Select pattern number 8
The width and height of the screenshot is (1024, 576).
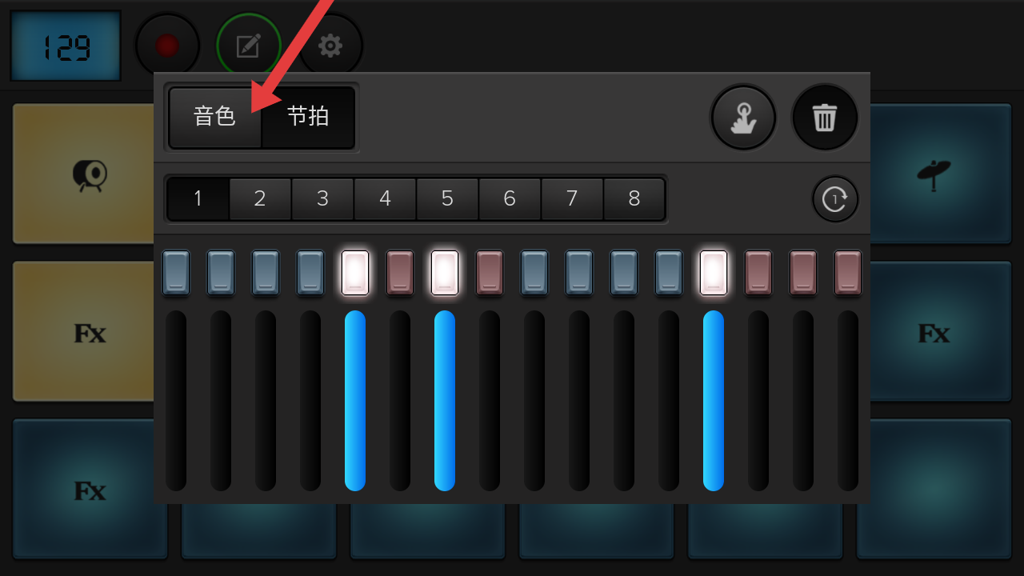pos(634,198)
